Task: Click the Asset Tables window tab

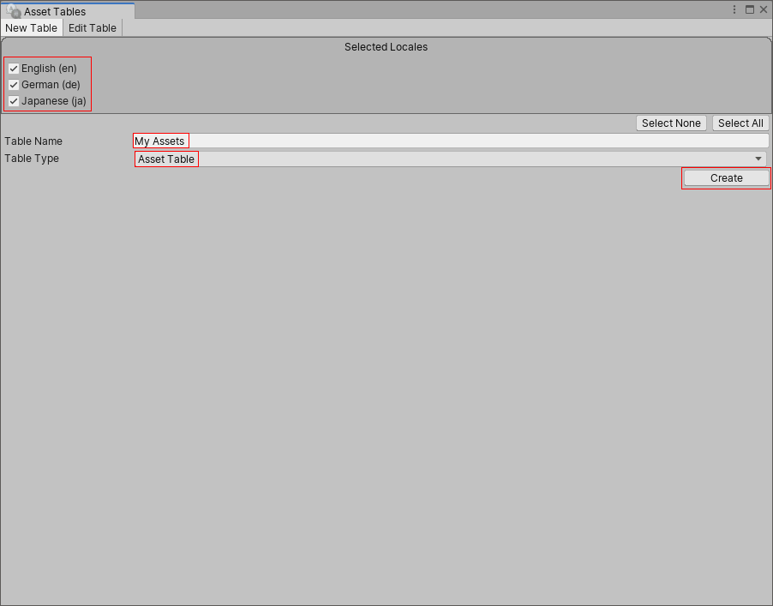Action: (x=51, y=10)
